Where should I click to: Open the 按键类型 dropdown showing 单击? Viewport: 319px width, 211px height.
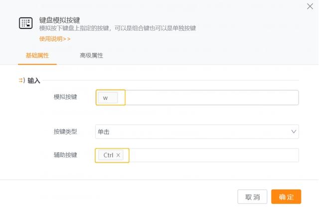(x=197, y=132)
